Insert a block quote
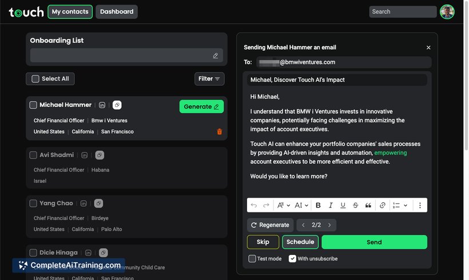This screenshot has height=280, width=469. (x=368, y=205)
